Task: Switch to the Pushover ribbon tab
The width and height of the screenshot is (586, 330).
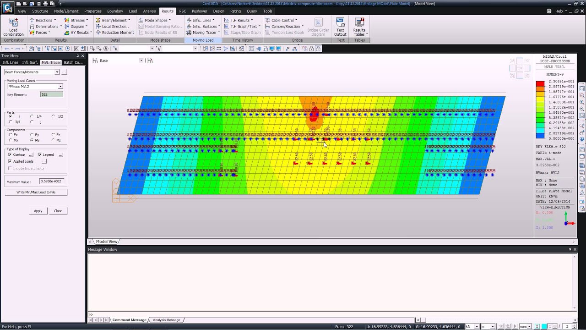Action: (200, 11)
